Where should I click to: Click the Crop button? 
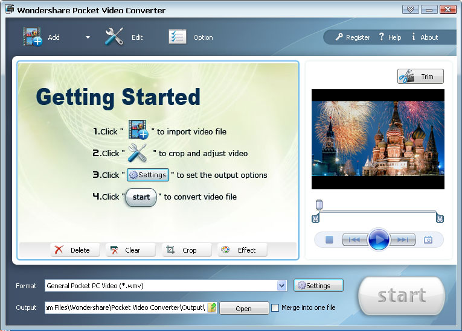coord(187,250)
